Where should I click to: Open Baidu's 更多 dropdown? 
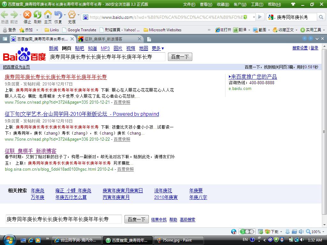pyautogui.click(x=158, y=48)
